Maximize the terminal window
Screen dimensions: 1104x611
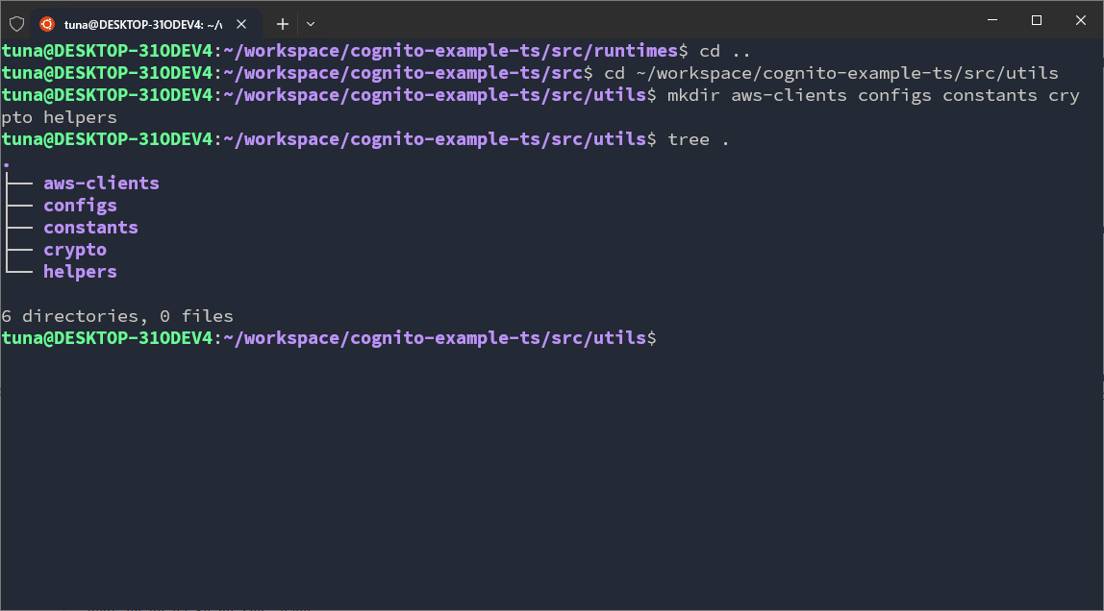click(1037, 20)
